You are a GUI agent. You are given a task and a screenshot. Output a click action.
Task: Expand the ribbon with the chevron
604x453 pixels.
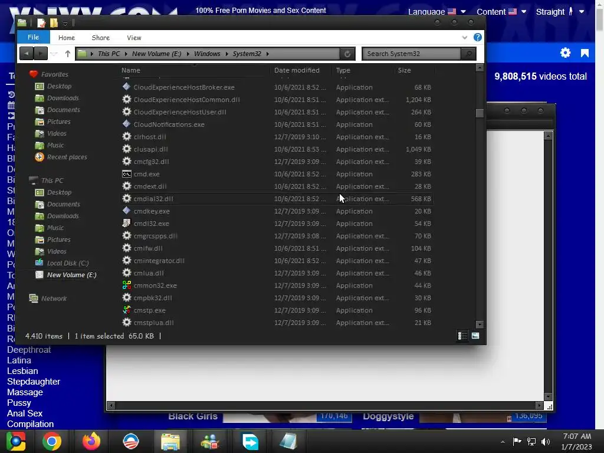(465, 37)
